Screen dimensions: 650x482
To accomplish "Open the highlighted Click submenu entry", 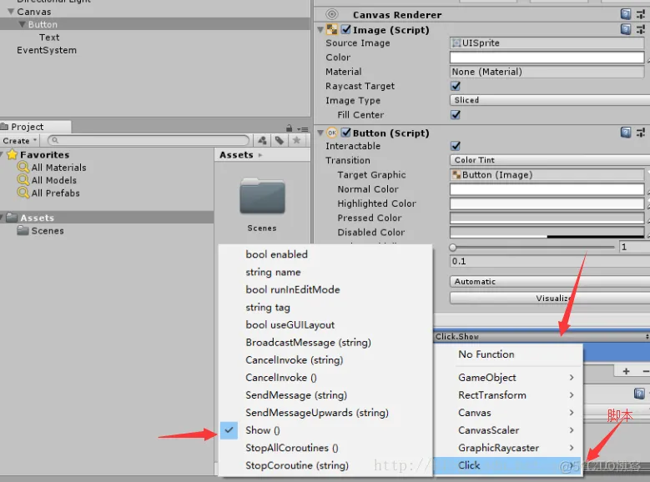I will [x=508, y=465].
